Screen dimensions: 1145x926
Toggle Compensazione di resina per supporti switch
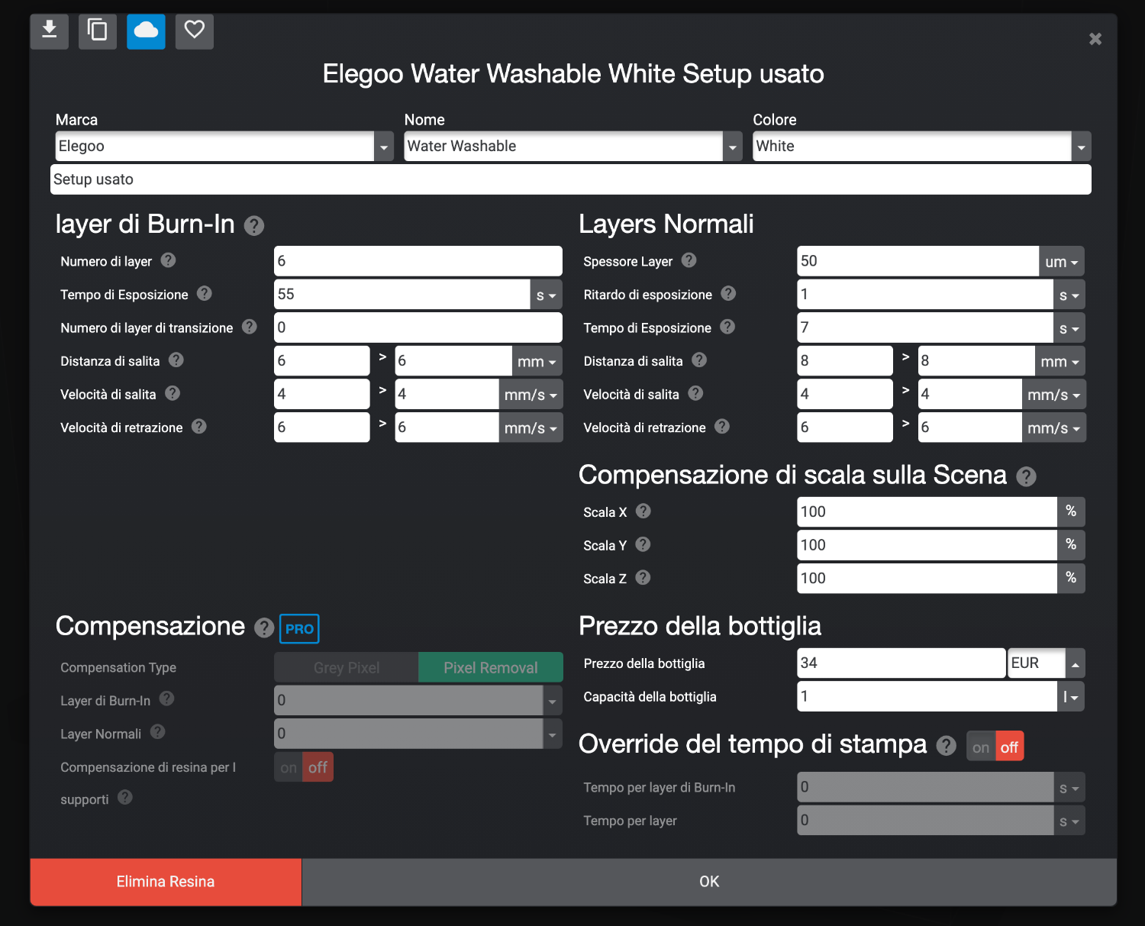pos(304,767)
